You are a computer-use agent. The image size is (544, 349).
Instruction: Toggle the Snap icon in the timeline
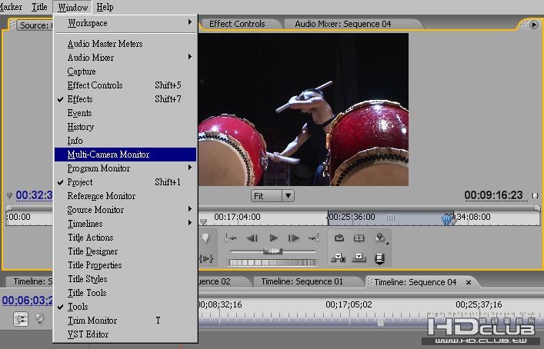pyautogui.click(x=21, y=319)
